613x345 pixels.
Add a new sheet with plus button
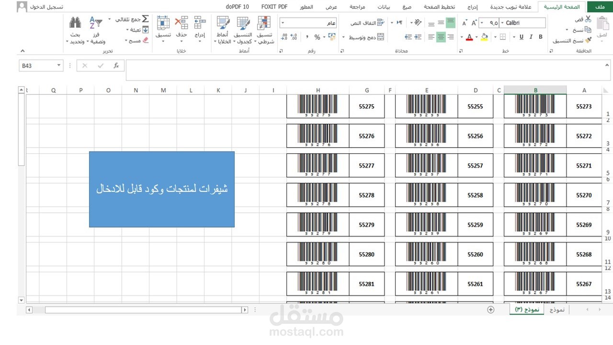coord(490,310)
